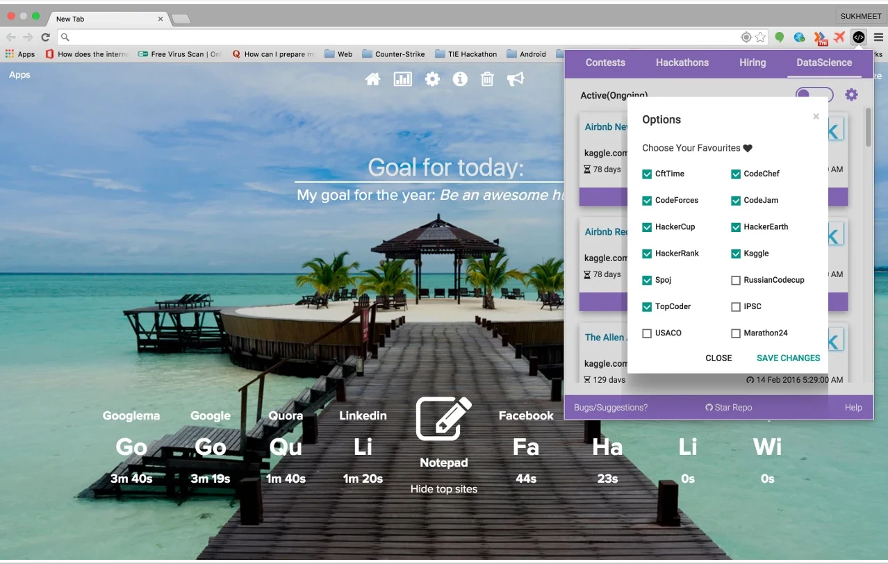Select the DataScience tab
Image resolution: width=888 pixels, height=564 pixels.
coord(824,63)
